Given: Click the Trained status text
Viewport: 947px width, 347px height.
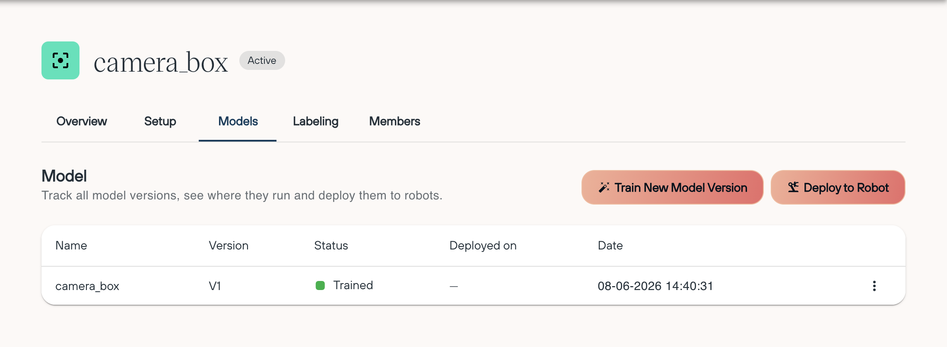Looking at the screenshot, I should point(353,285).
